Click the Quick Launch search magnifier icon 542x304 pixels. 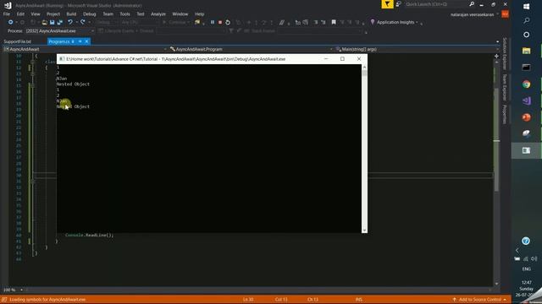pos(472,4)
